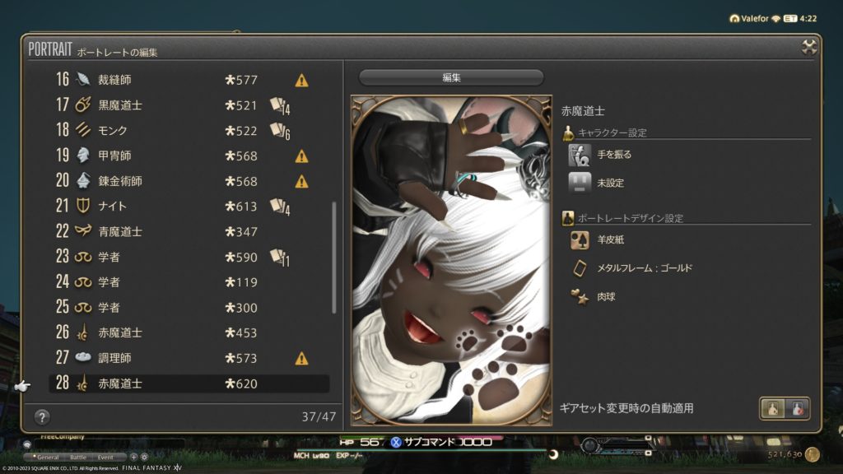843x474 pixels.
Task: Select the 羊皮紙 background design icon
Action: point(580,239)
